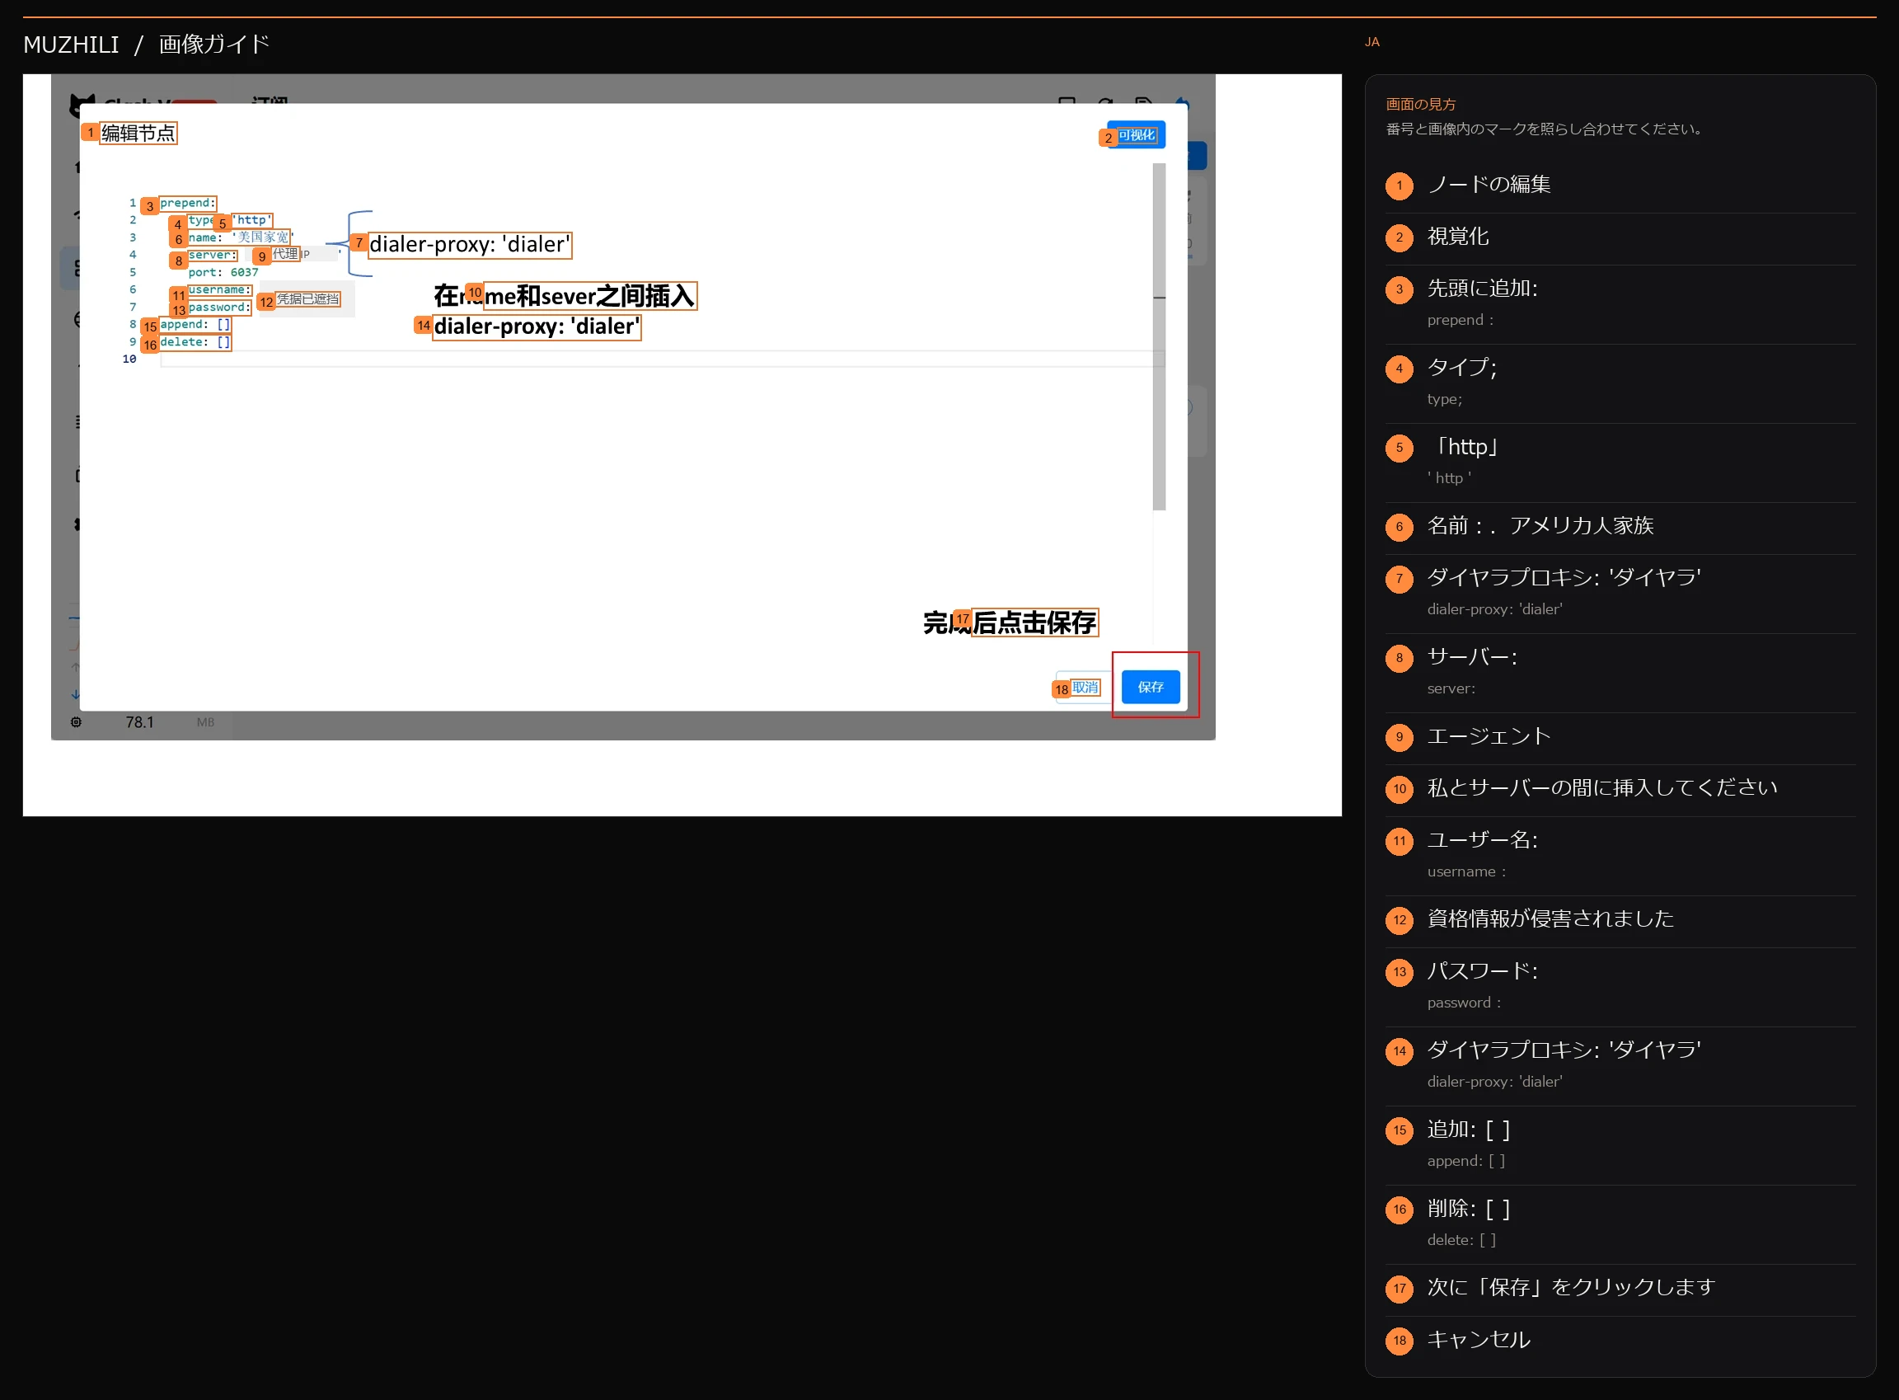Select legend item 8 サーバー:
This screenshot has width=1899, height=1400.
1620,673
